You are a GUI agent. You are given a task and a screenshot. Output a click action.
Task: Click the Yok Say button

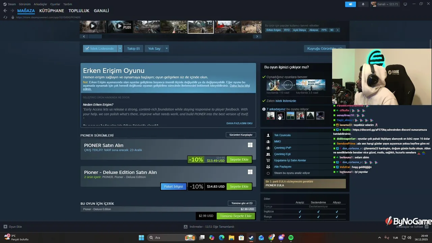(154, 49)
